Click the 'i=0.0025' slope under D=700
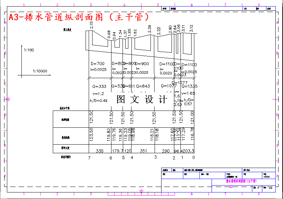The width and height of the screenshot is (283, 199). pos(98,70)
